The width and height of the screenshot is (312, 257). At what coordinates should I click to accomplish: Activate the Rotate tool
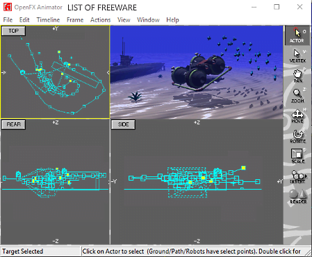click(297, 136)
